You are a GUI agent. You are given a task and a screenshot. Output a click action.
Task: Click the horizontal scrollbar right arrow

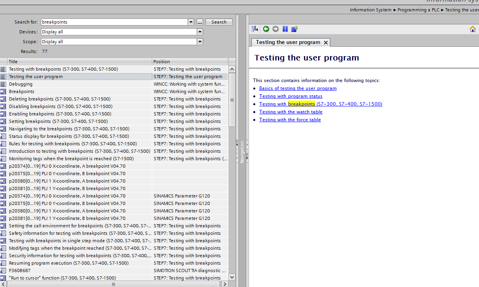tap(225, 284)
